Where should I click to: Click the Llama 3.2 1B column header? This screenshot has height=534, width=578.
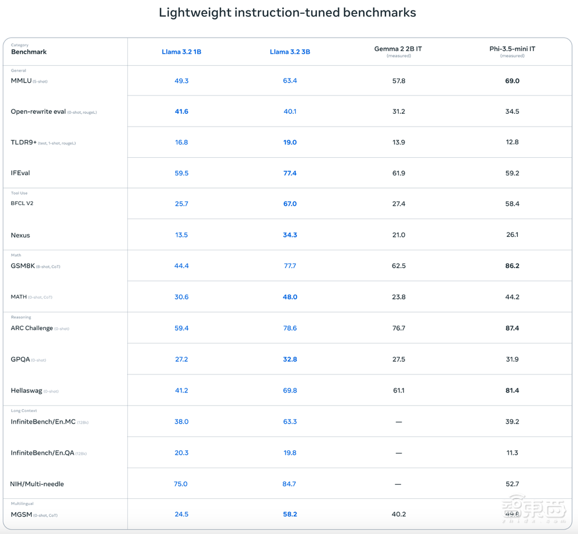coord(181,52)
